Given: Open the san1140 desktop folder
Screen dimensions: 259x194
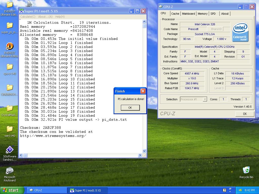Looking at the screenshot, I should (10, 129).
